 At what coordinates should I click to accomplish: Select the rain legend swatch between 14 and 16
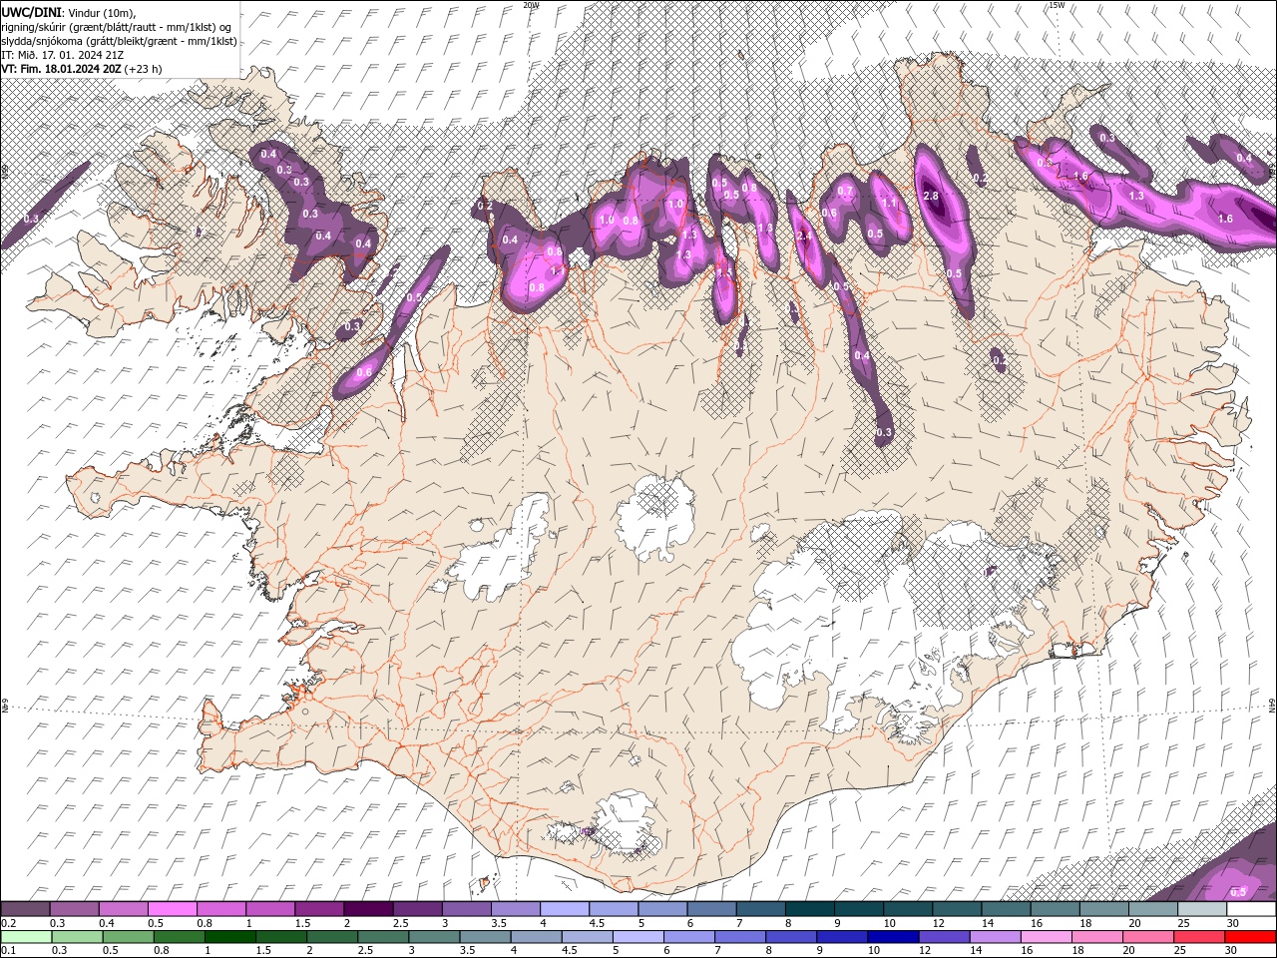(x=994, y=937)
